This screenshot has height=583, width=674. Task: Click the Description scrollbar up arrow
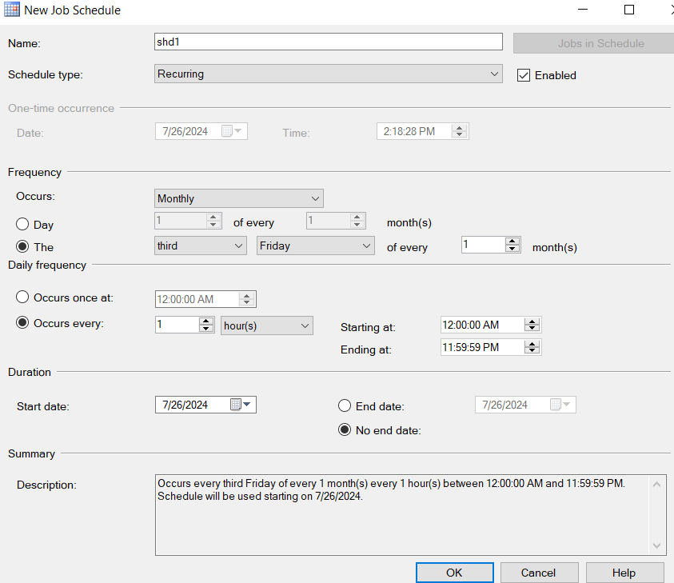(x=656, y=485)
